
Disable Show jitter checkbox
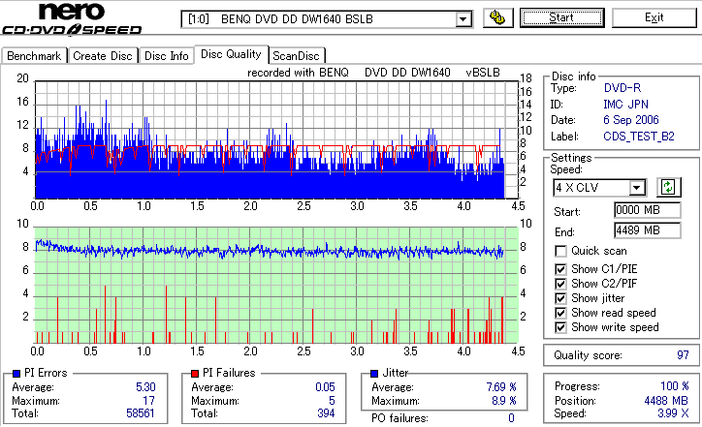point(560,298)
